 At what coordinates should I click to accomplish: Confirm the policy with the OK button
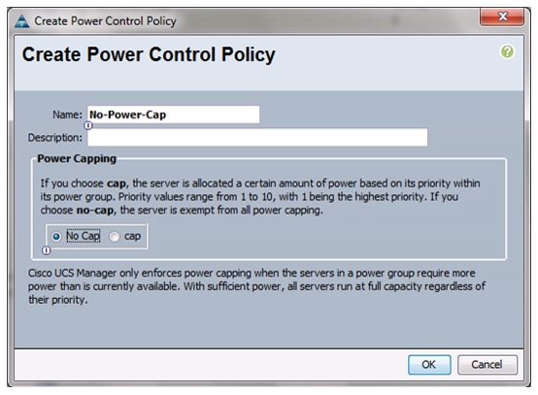(x=429, y=365)
